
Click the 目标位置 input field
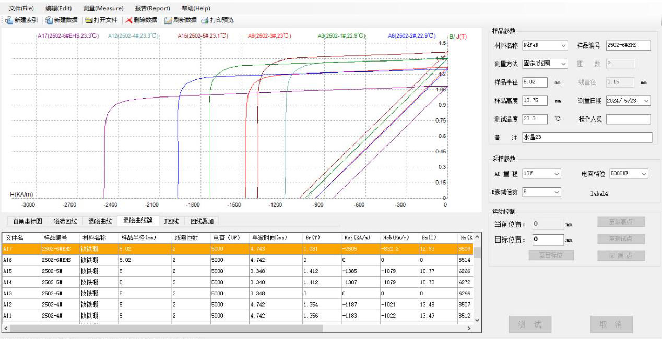[x=548, y=240]
